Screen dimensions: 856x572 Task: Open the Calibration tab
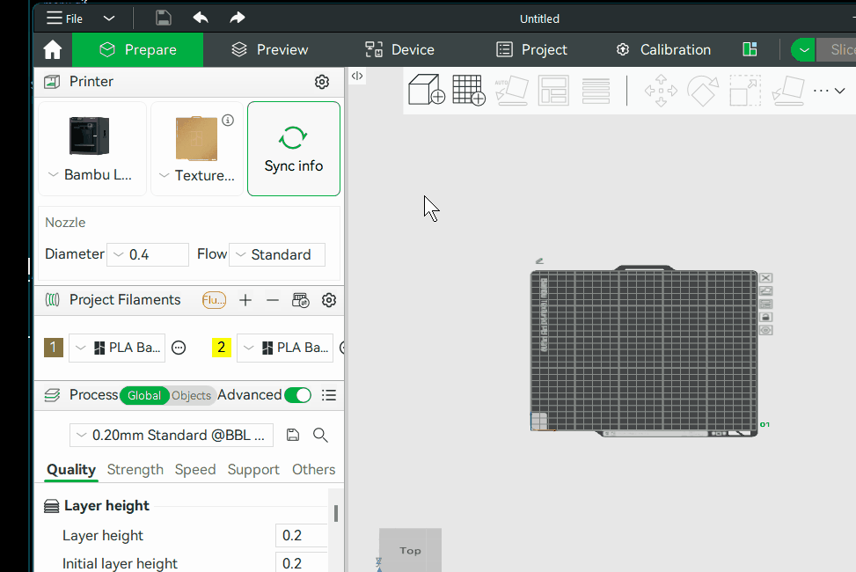pos(663,49)
